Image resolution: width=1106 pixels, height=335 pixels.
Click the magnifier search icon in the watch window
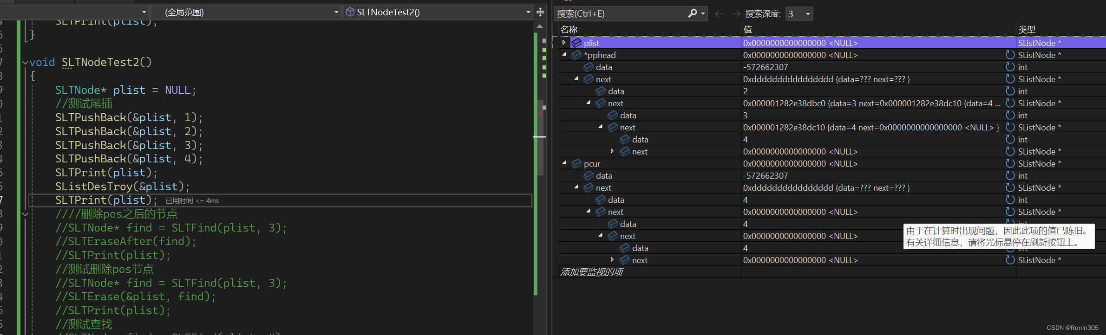(692, 13)
